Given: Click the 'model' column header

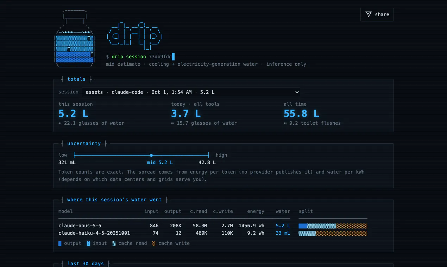Looking at the screenshot, I should click(x=65, y=211).
